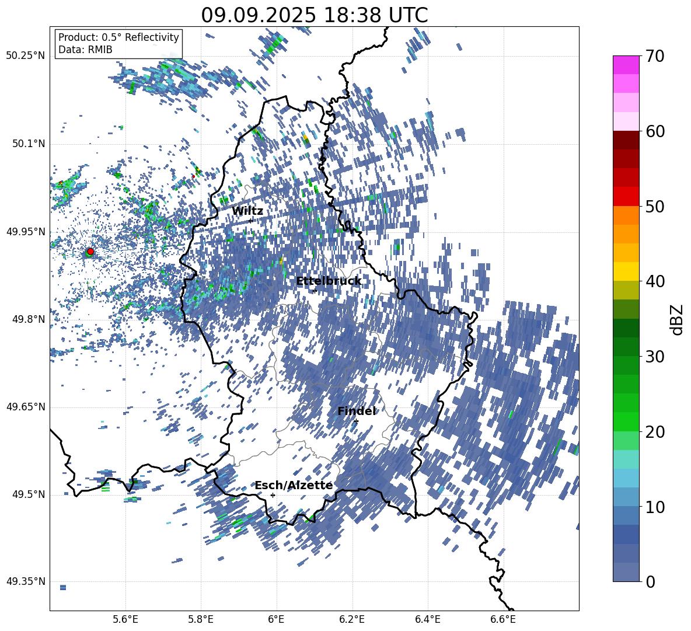
Task: Click the 60 tick label on colorbar
Action: point(654,131)
